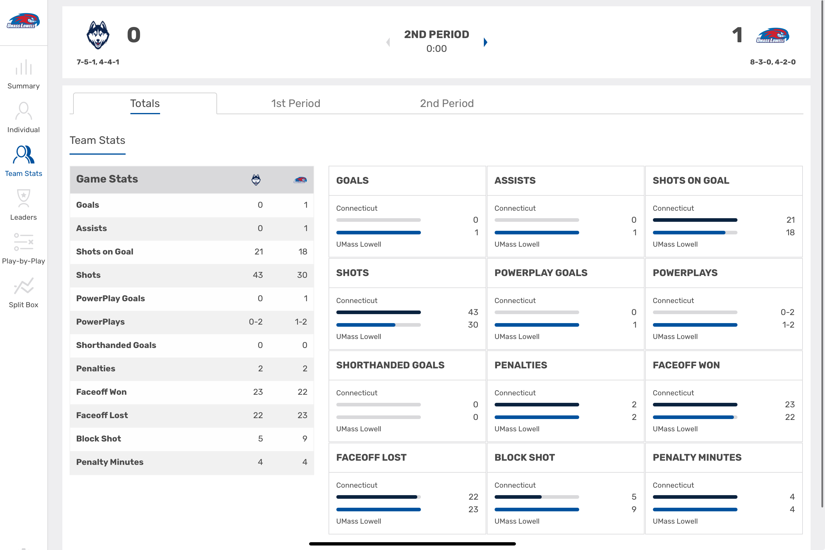This screenshot has height=550, width=825.
Task: Click the PowerPlay Goals table row
Action: click(192, 299)
